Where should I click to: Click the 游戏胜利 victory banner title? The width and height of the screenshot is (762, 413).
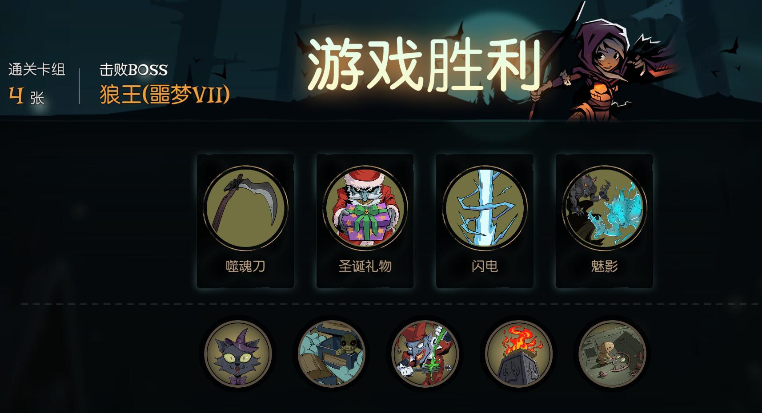424,64
